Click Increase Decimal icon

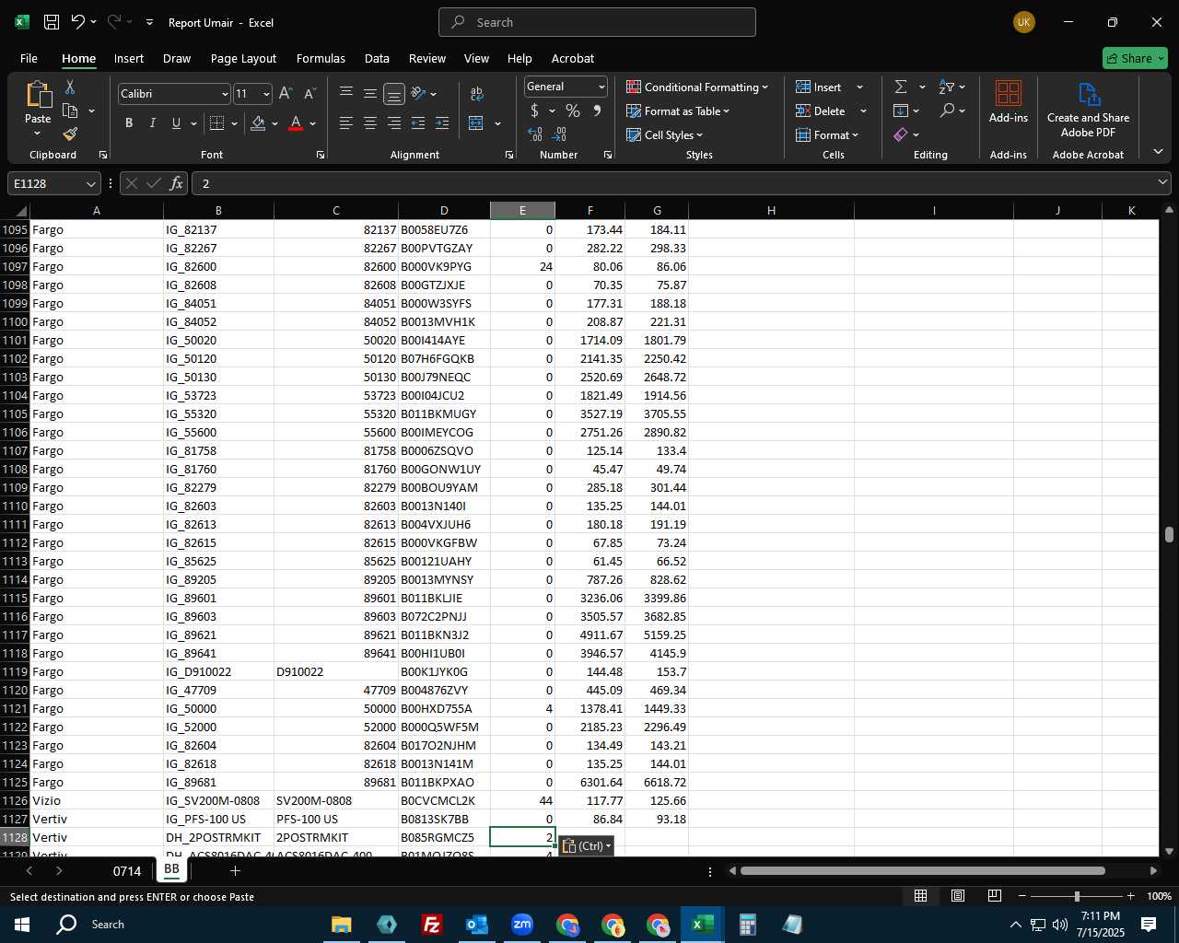[535, 134]
